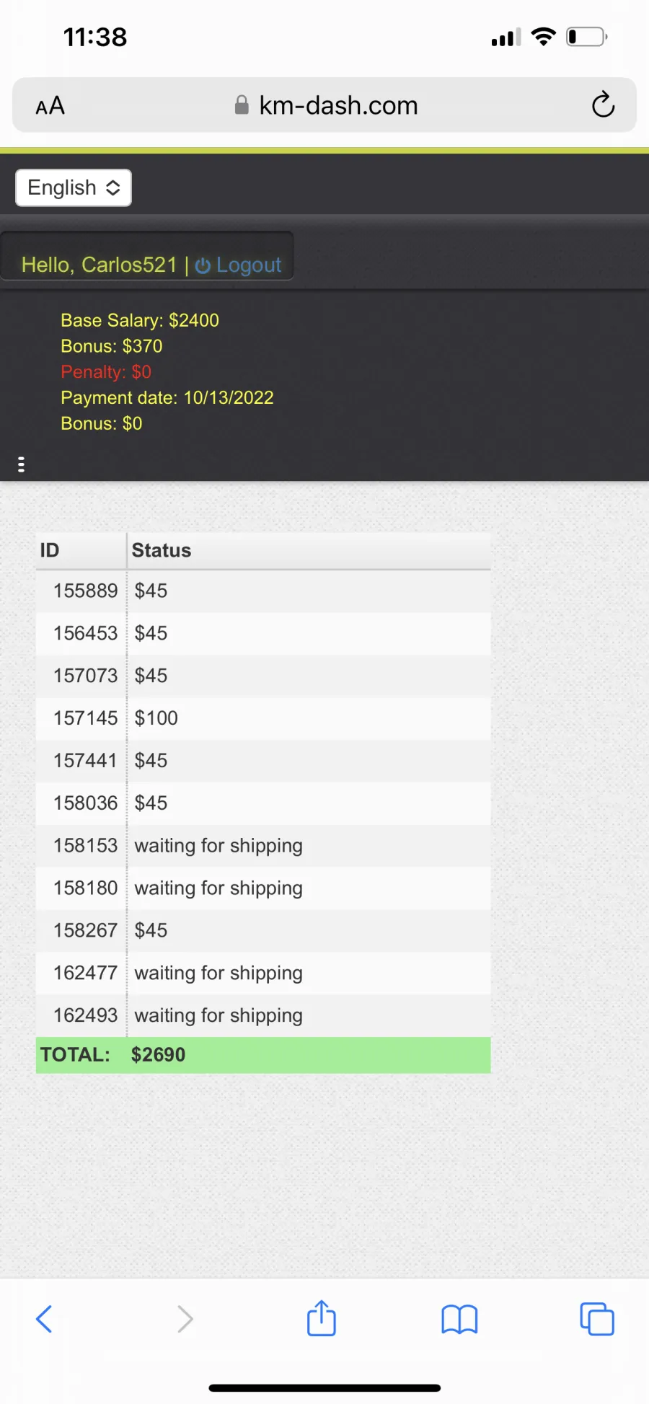The height and width of the screenshot is (1404, 649).
Task: Click the Status column header
Action: 162,550
